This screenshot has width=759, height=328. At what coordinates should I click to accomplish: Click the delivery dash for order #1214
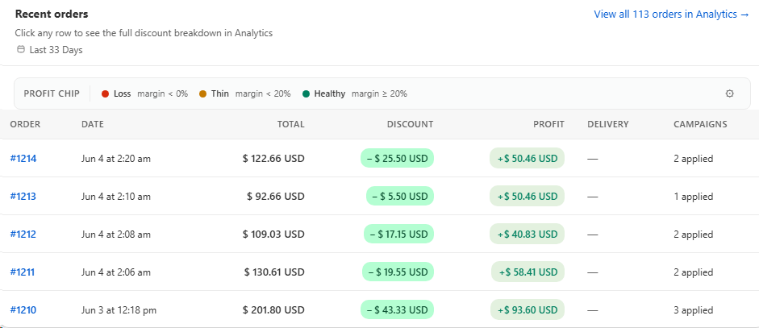[x=593, y=159]
